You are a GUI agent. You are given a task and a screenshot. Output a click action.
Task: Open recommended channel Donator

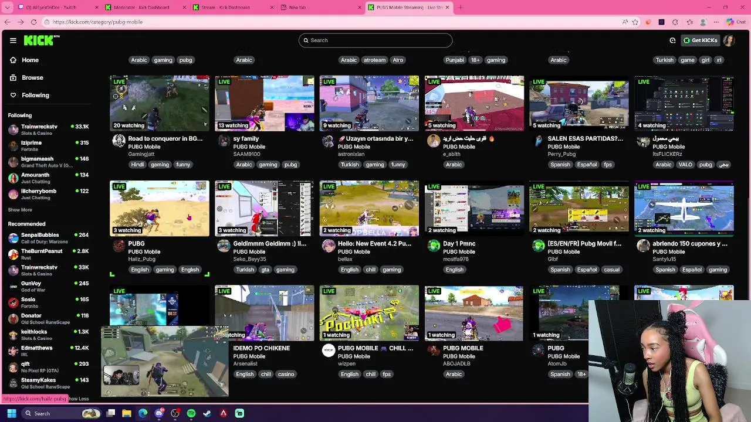click(x=47, y=319)
